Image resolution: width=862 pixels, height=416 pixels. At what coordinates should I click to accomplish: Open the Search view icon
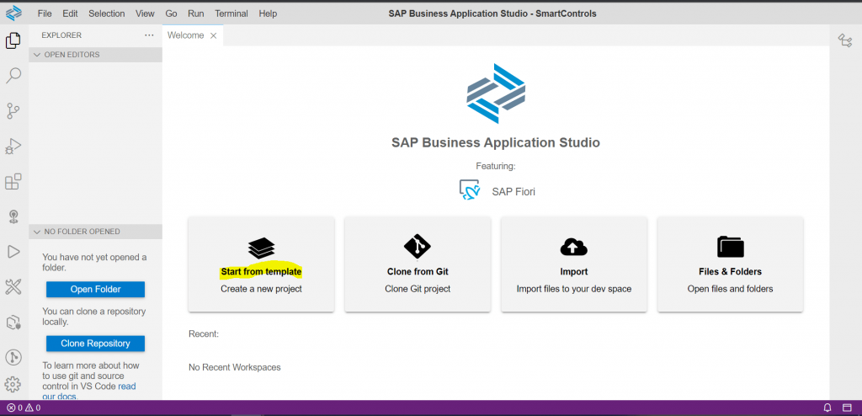pos(13,76)
